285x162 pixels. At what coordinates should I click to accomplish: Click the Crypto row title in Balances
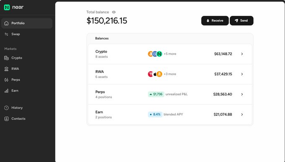pos(101,52)
